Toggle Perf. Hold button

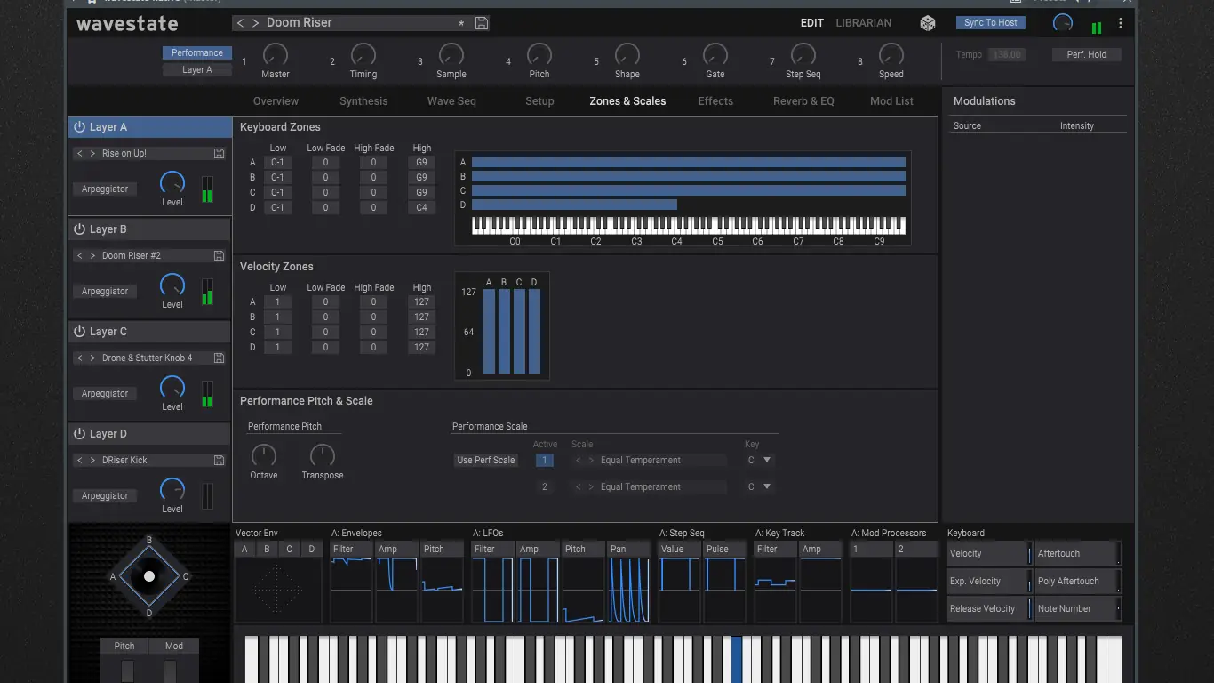click(x=1087, y=55)
